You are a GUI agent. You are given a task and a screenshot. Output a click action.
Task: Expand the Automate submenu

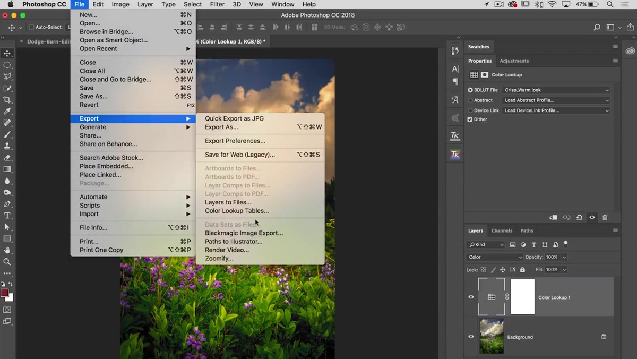coord(133,197)
